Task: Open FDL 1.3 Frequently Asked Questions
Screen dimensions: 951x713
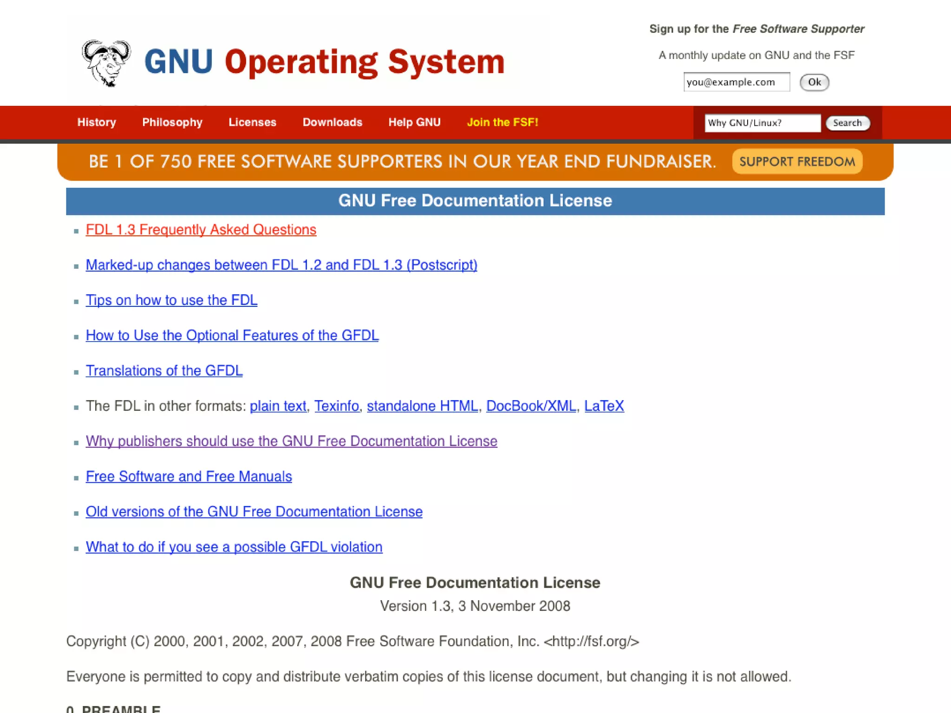Action: coord(201,230)
